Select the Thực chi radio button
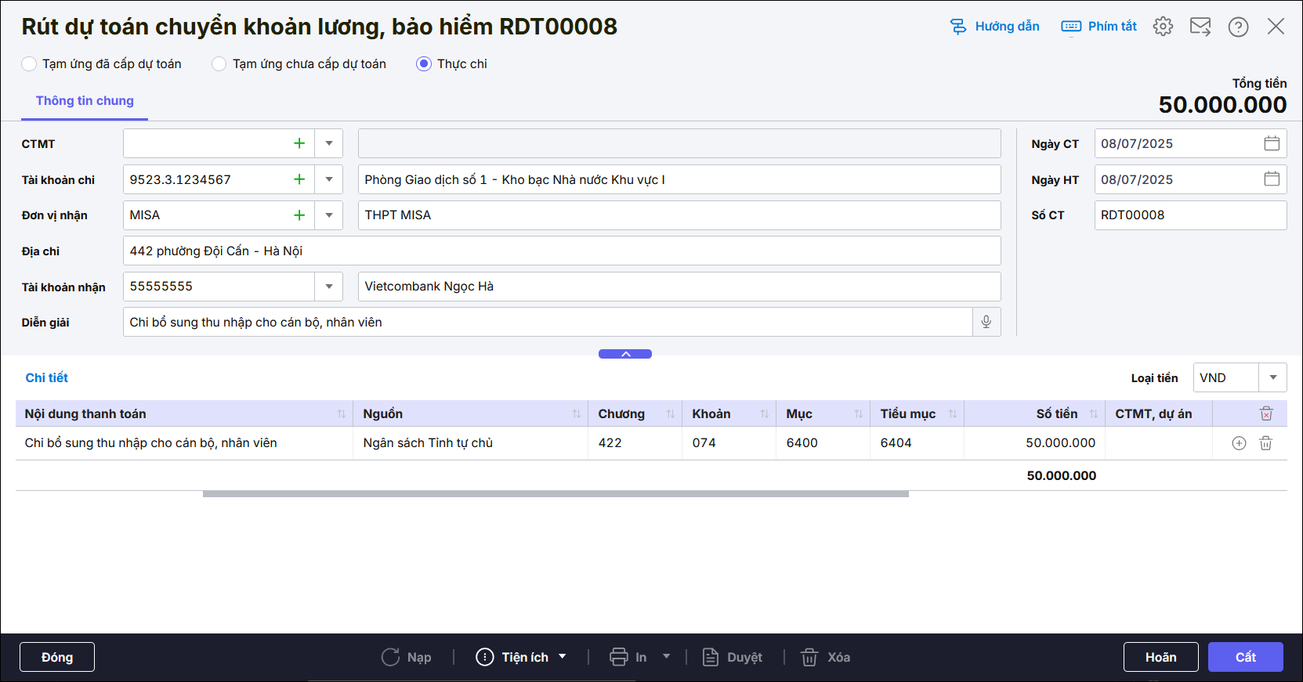 424,64
